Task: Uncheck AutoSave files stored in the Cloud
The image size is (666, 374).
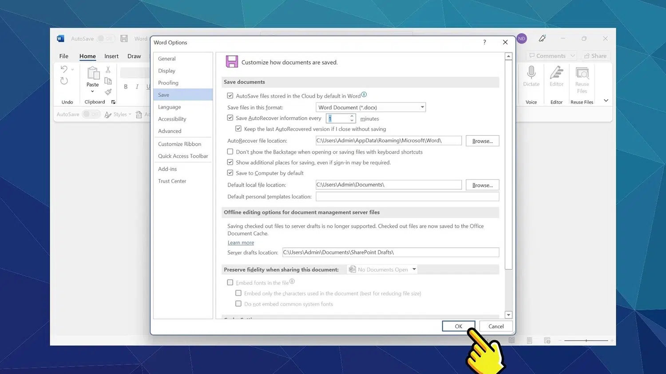Action: coord(230,96)
